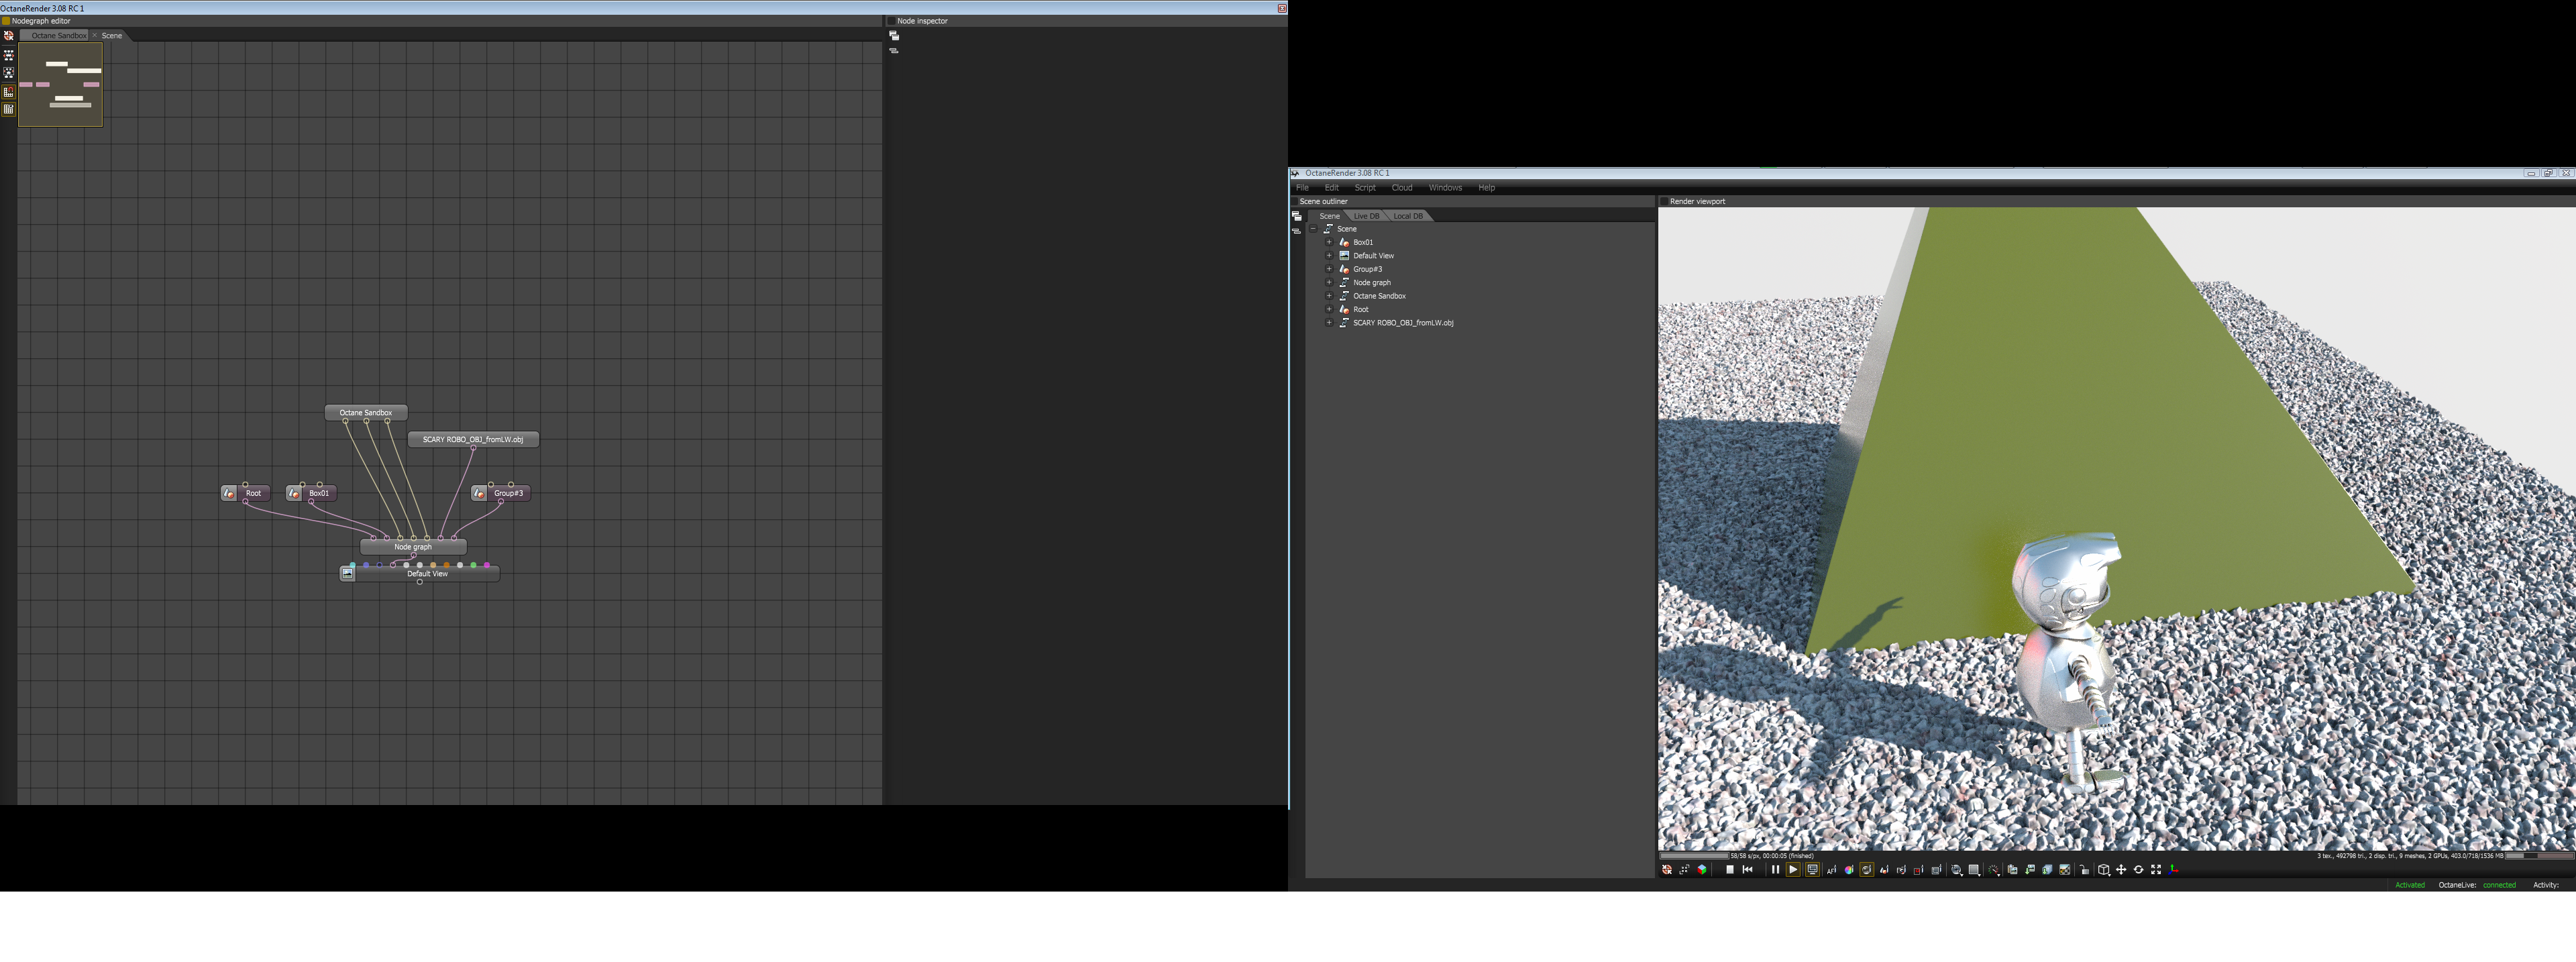Toggle snap-to-grid magnet in nodegraph editor
2576x962 pixels.
[9, 92]
